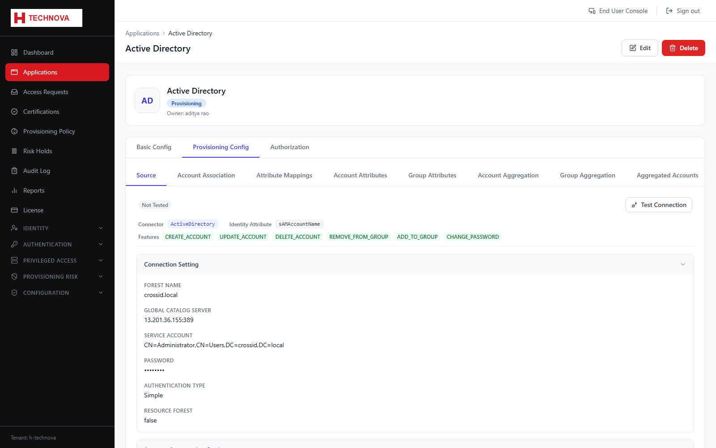Click the Edit button
This screenshot has width=716, height=448.
pos(639,48)
